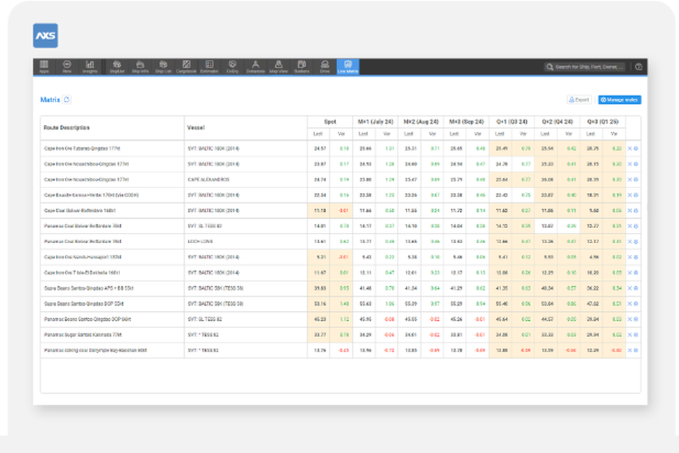Open the Ship Info tool
The height and width of the screenshot is (453, 679).
[141, 67]
